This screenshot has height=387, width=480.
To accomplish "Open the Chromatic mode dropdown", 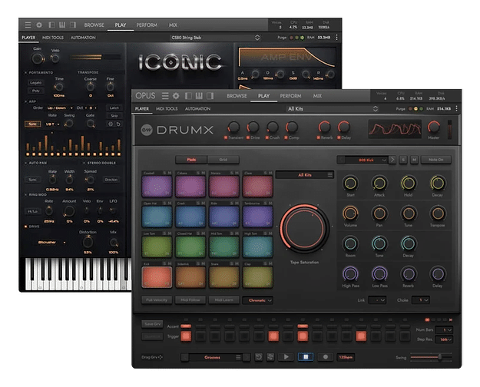I will tap(257, 300).
